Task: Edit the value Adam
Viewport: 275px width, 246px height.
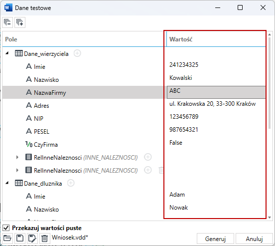Action: (x=177, y=195)
